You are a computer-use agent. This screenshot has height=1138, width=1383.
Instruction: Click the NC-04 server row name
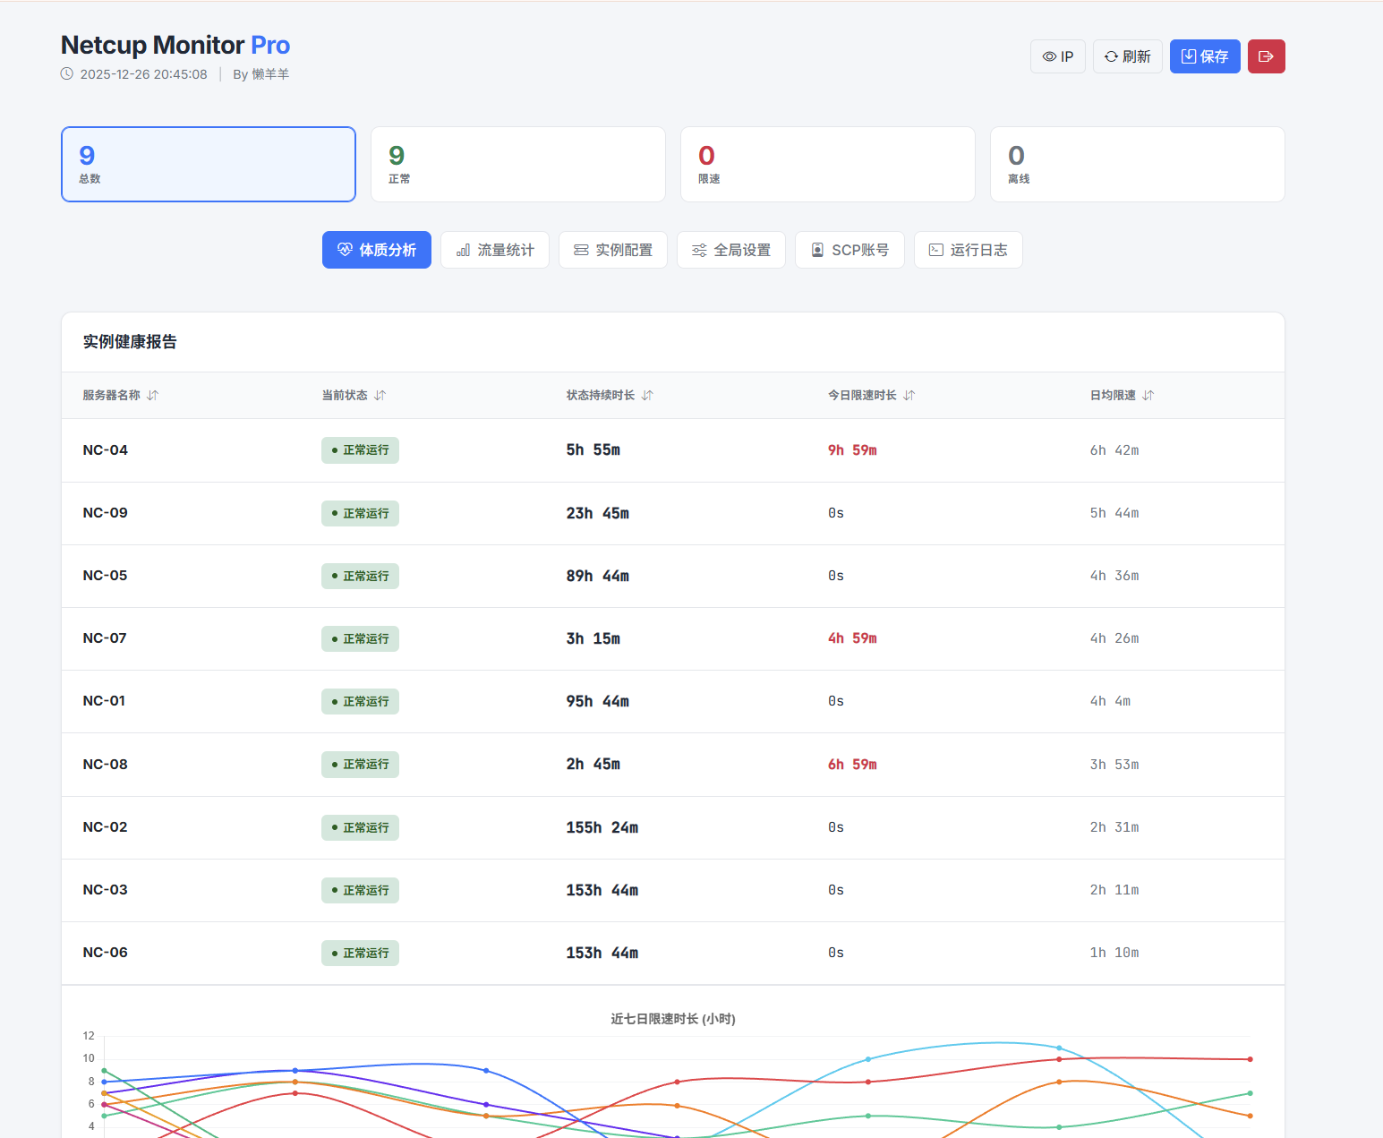(x=106, y=450)
